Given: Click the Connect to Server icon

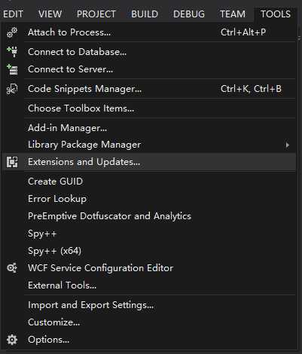Looking at the screenshot, I should [12, 69].
